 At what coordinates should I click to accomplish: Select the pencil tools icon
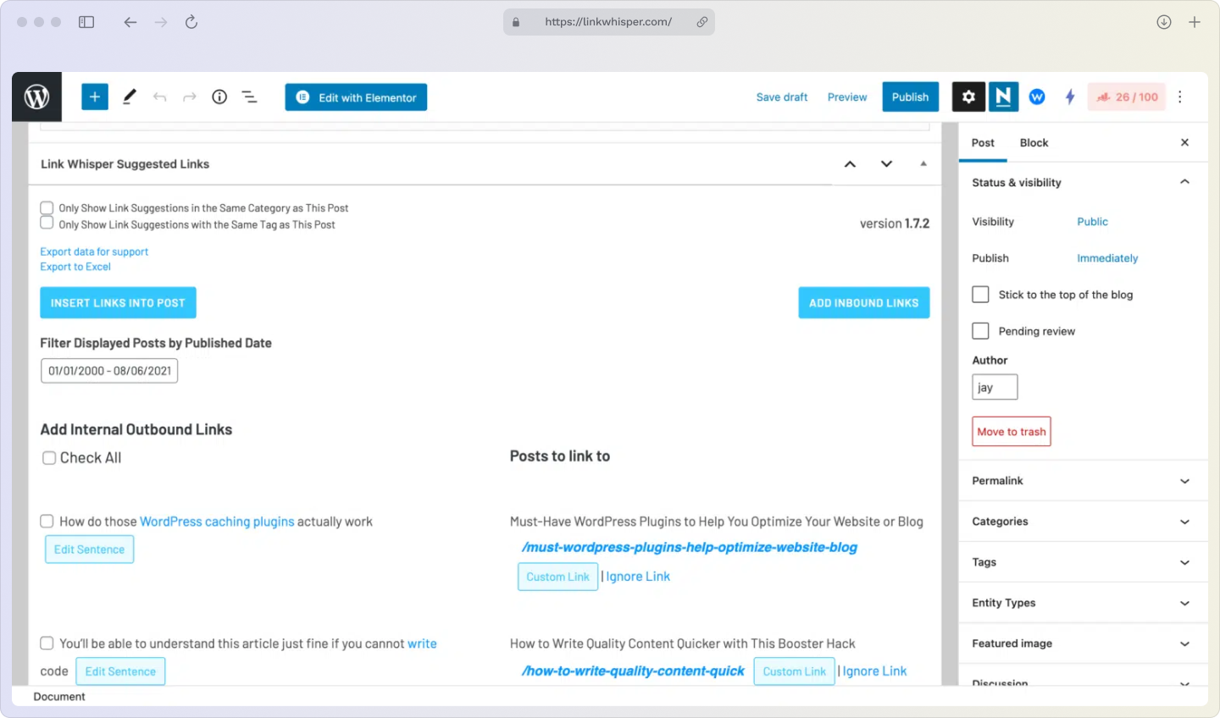pos(129,97)
